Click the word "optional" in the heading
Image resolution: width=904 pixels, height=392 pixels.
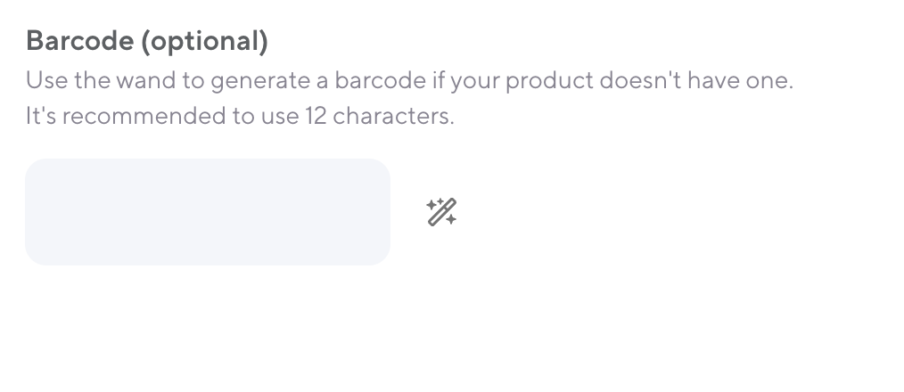(204, 41)
